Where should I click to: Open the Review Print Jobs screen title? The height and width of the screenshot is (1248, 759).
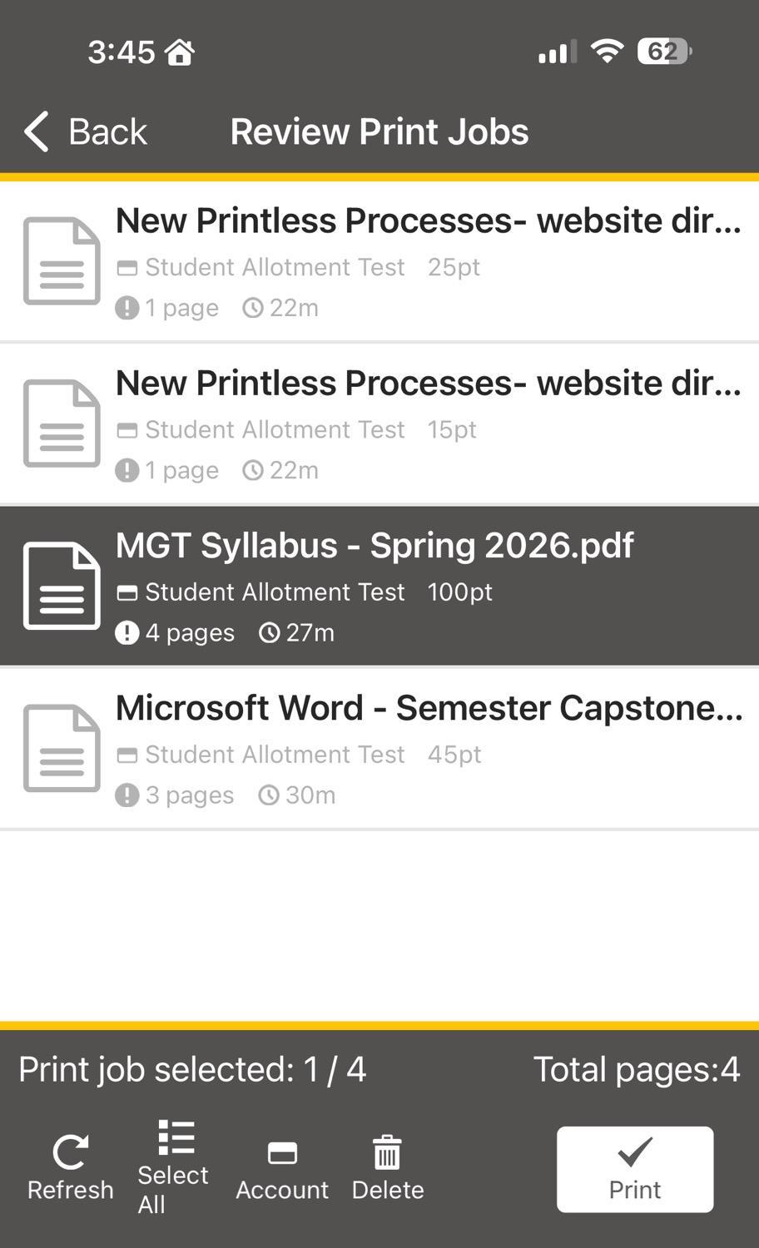click(379, 131)
